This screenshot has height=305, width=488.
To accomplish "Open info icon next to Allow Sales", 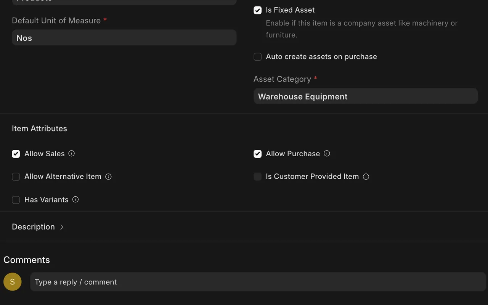I will (71, 154).
